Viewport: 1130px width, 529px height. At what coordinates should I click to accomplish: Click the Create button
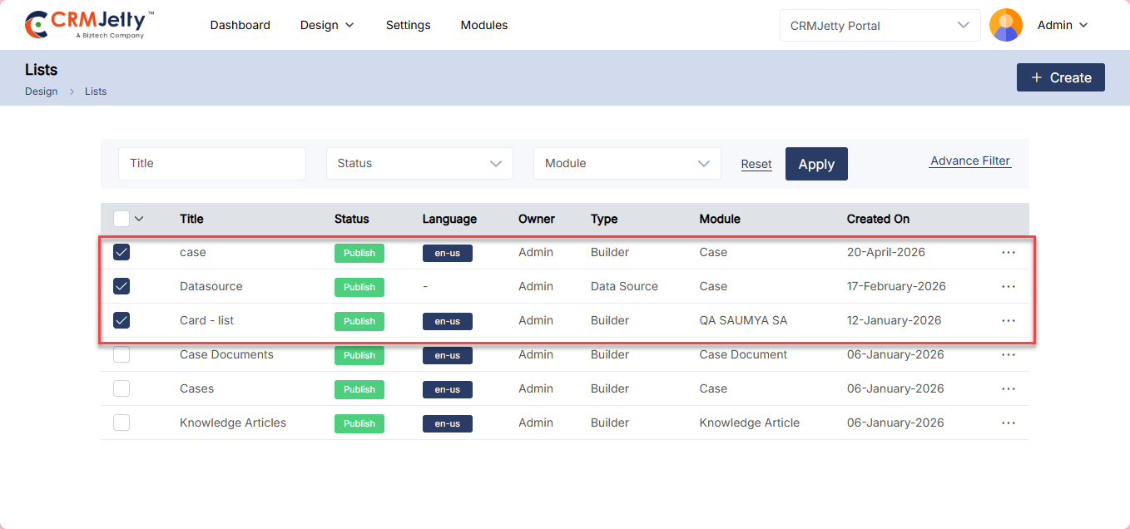coord(1060,77)
